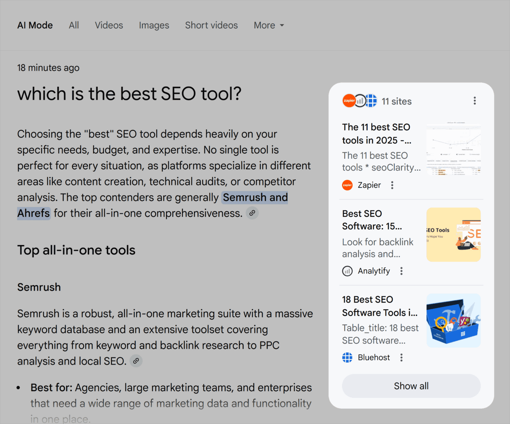
Task: Open three-dot menu next to Bluehost
Action: click(401, 357)
